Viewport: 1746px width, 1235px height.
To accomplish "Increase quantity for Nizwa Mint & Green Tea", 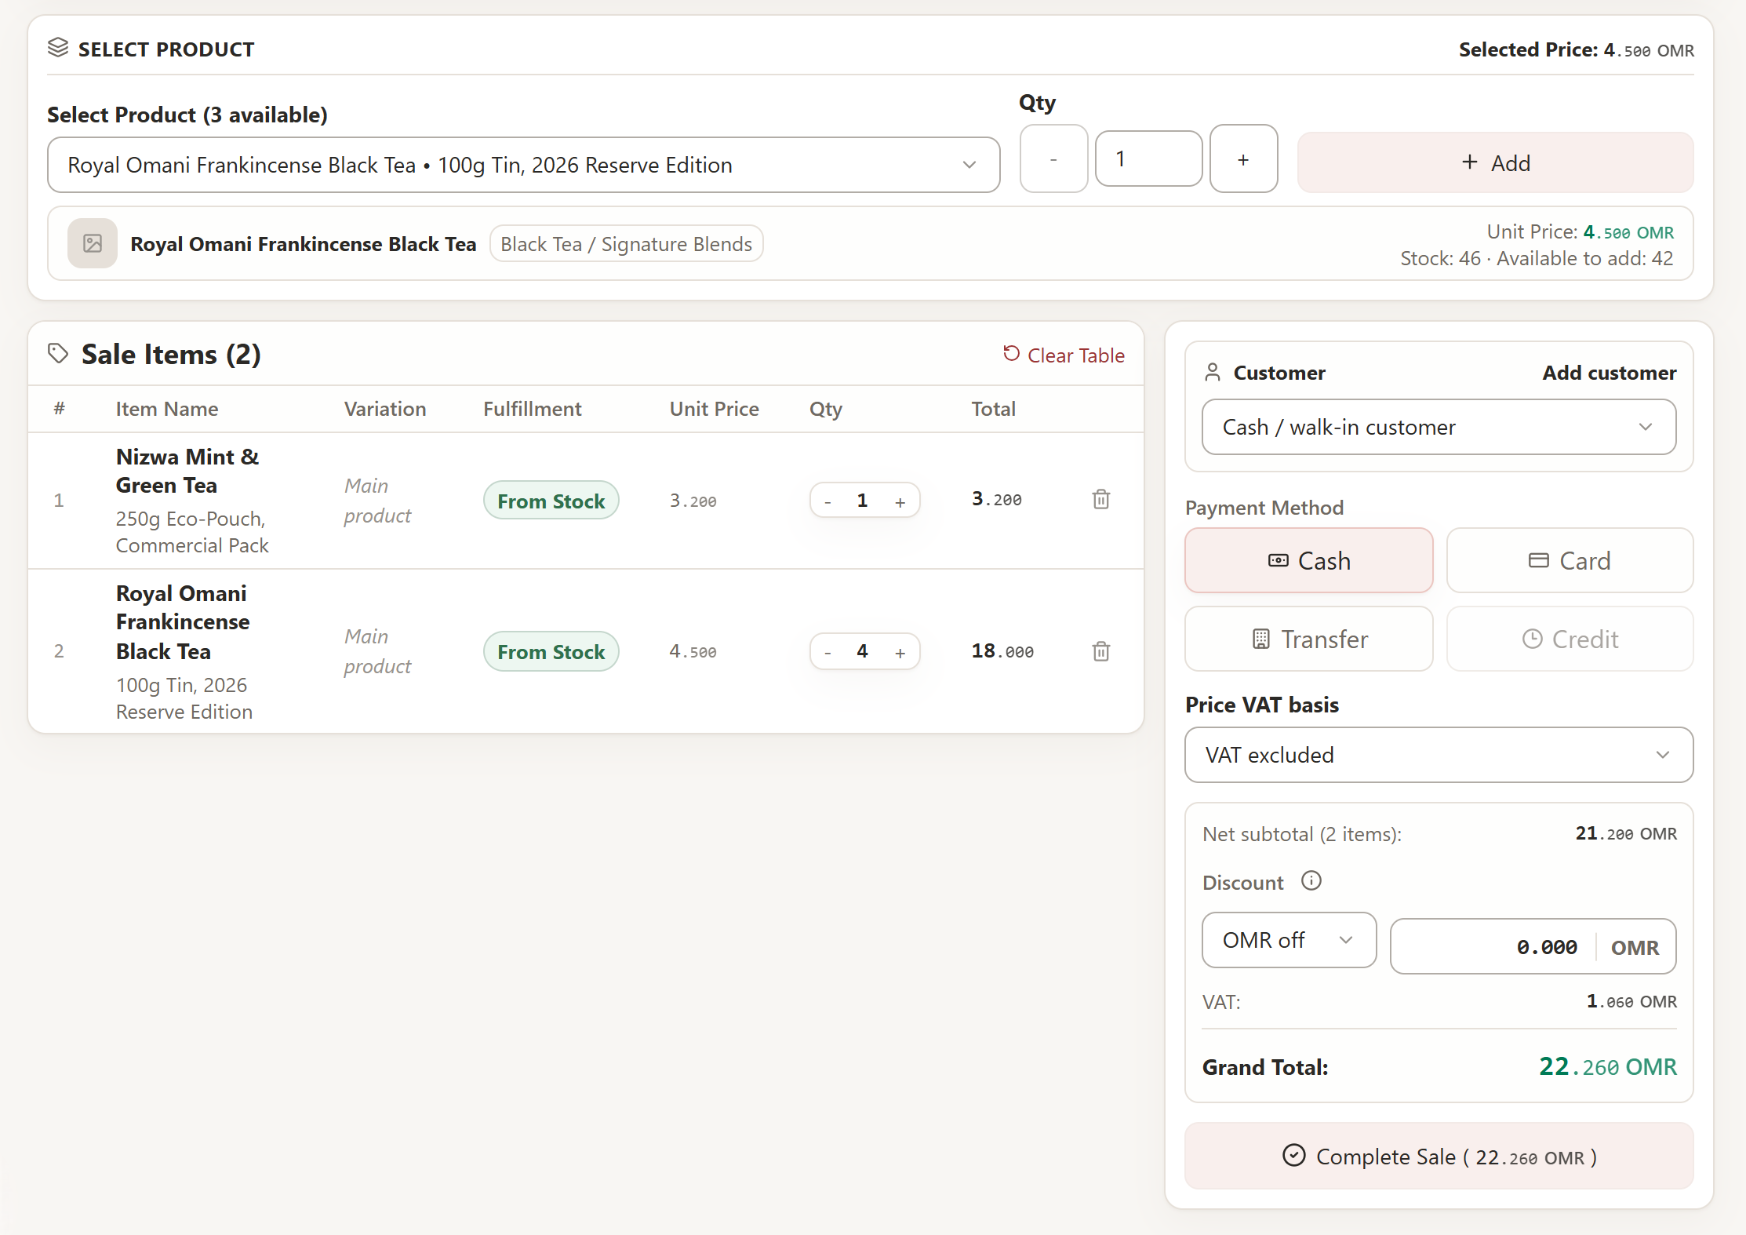I will click(x=900, y=501).
